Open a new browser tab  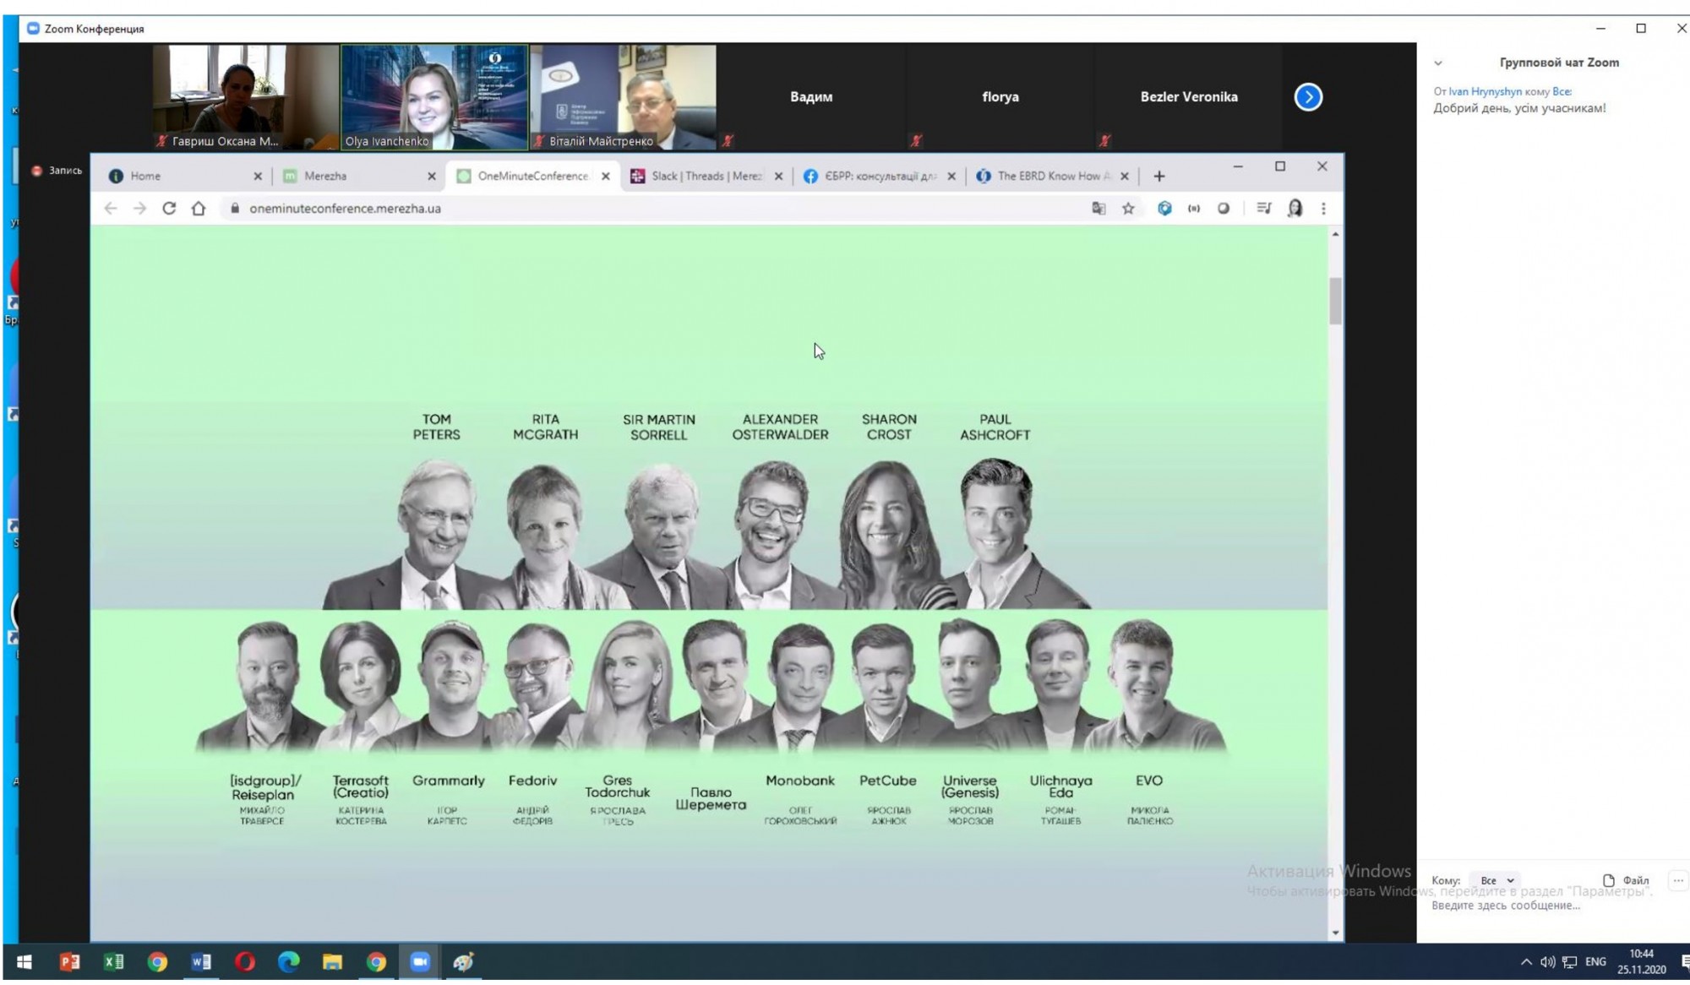click(1159, 176)
